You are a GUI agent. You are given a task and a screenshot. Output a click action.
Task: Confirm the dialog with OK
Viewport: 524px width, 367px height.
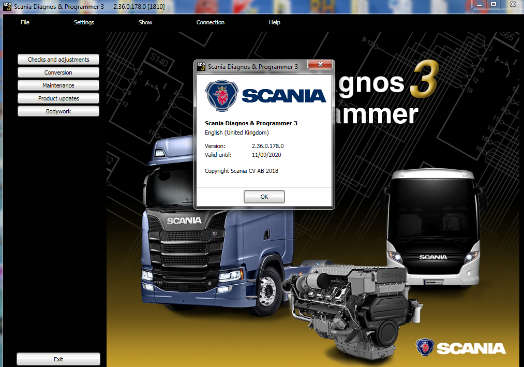click(264, 197)
